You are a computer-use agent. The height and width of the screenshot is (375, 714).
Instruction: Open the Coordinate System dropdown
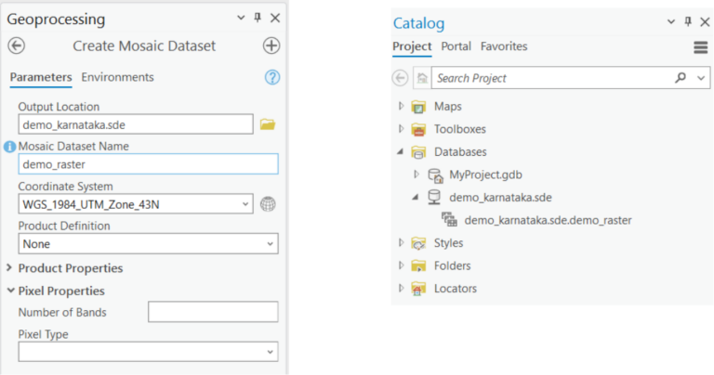245,204
